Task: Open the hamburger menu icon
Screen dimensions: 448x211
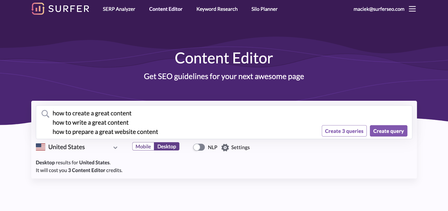Action: coord(412,9)
